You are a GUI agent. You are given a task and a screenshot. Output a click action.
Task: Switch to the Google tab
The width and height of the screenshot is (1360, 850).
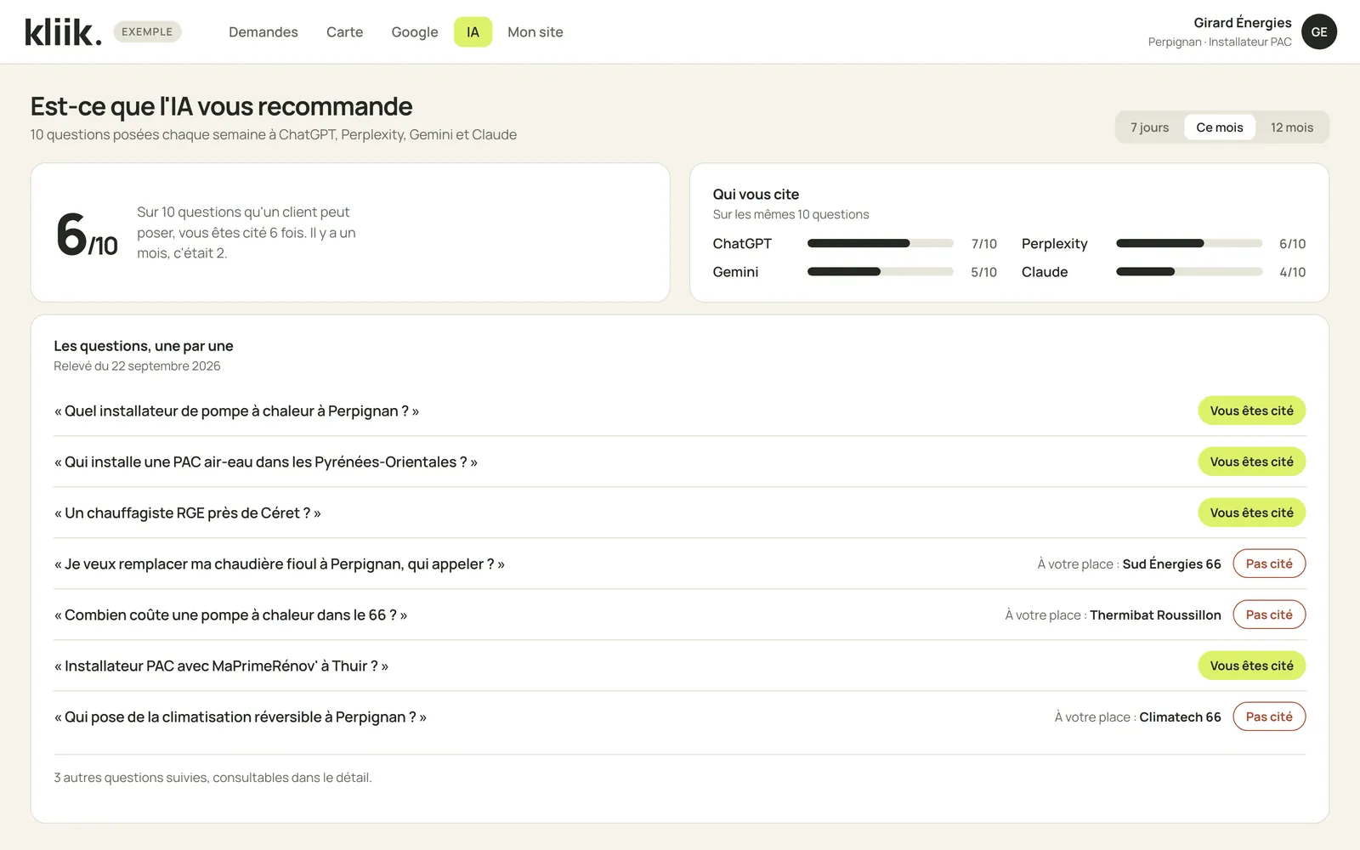415,32
